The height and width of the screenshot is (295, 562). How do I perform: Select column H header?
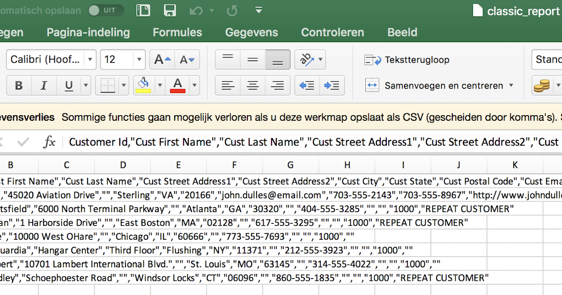347,165
